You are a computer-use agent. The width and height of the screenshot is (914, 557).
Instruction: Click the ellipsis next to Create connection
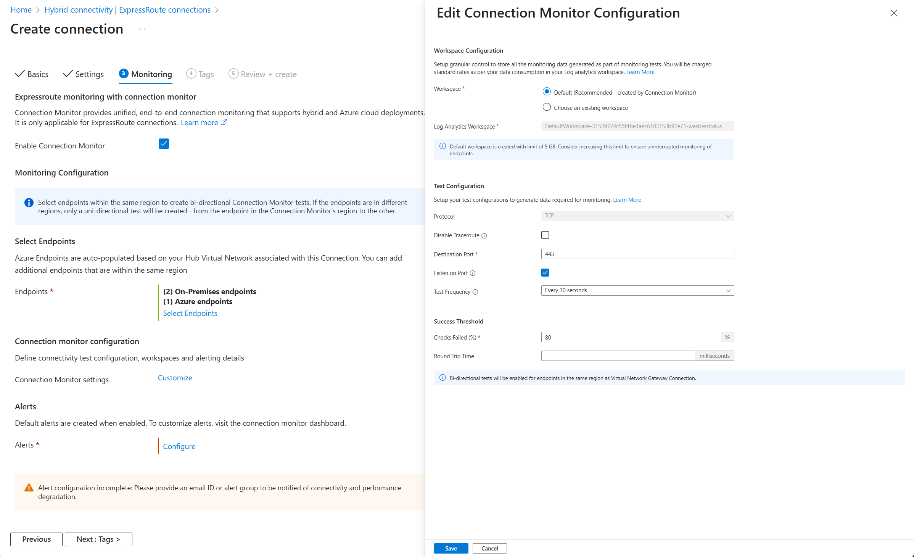[142, 29]
